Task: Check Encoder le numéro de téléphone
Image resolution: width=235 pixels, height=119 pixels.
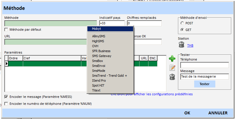Action: pyautogui.click(x=6, y=104)
